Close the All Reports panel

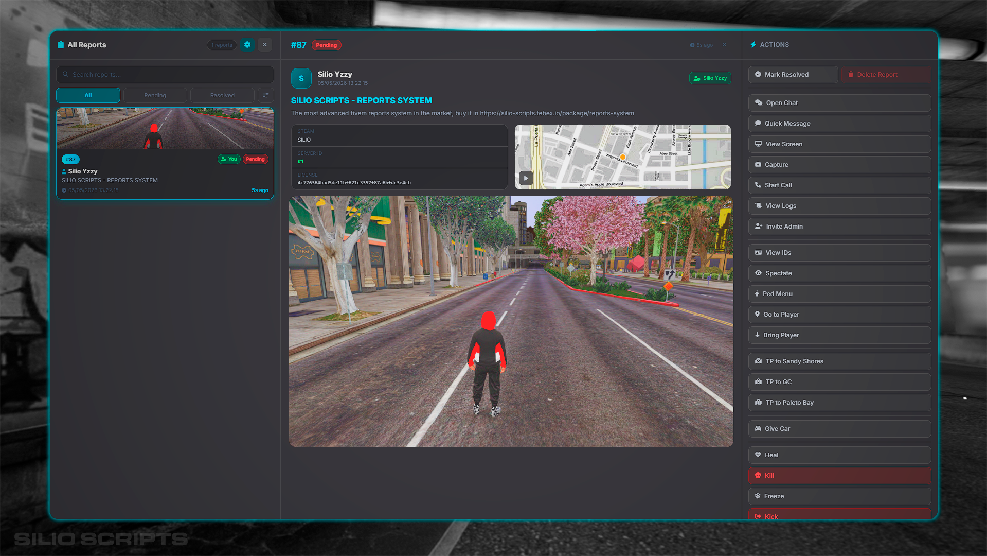pos(265,45)
